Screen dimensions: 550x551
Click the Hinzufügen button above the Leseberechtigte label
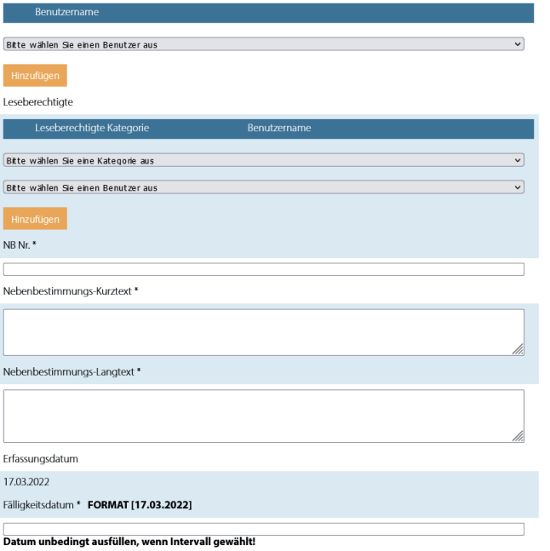pos(35,76)
